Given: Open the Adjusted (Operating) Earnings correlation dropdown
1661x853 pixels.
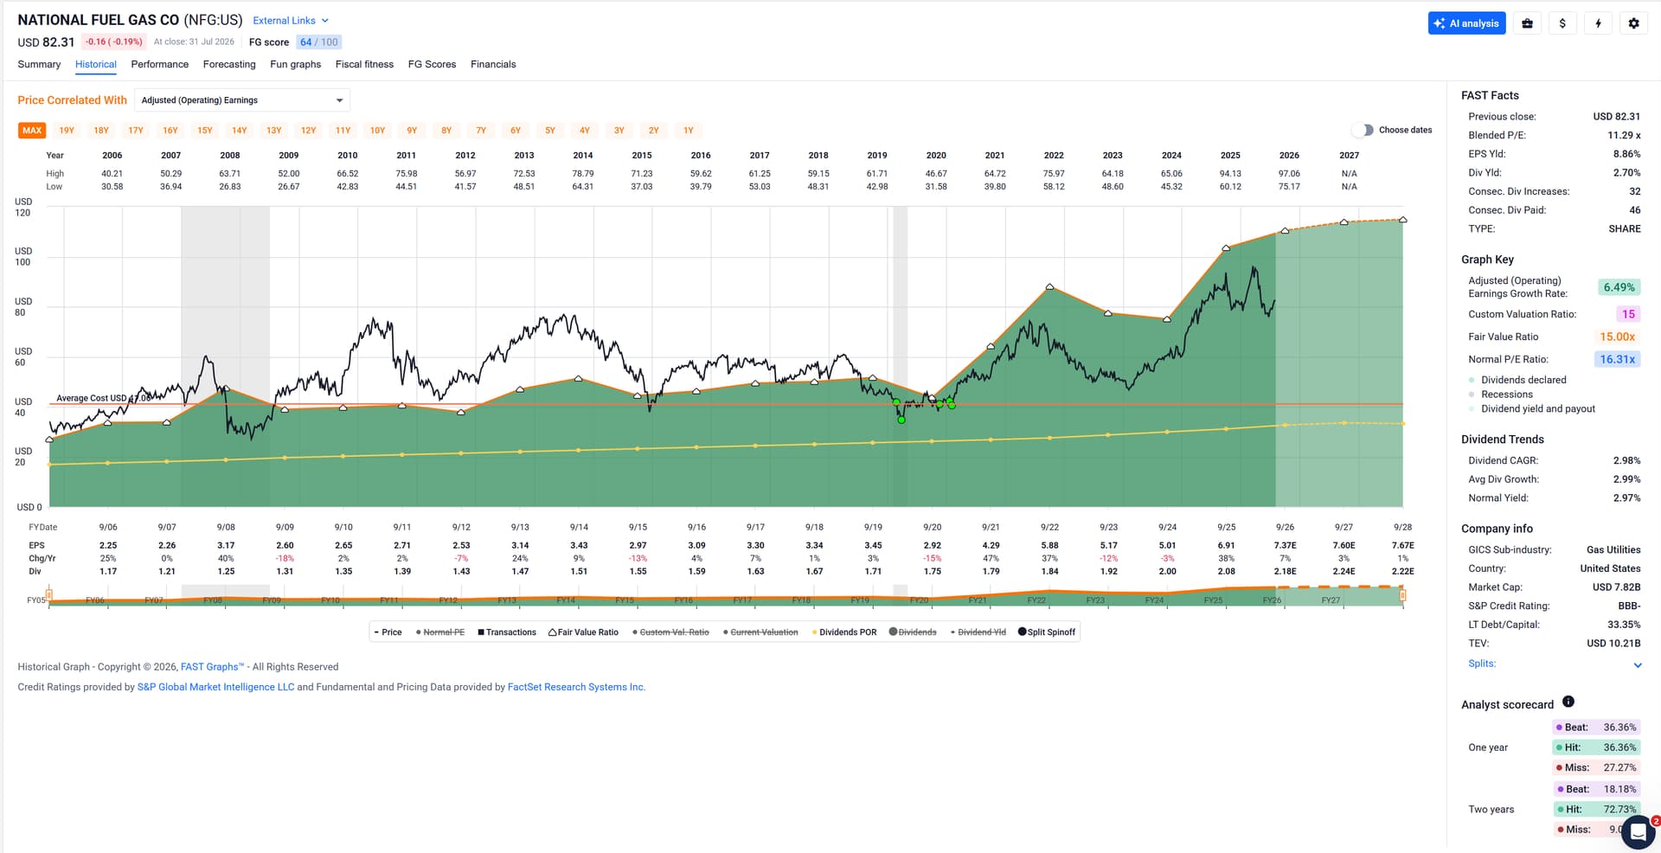Looking at the screenshot, I should [x=242, y=100].
